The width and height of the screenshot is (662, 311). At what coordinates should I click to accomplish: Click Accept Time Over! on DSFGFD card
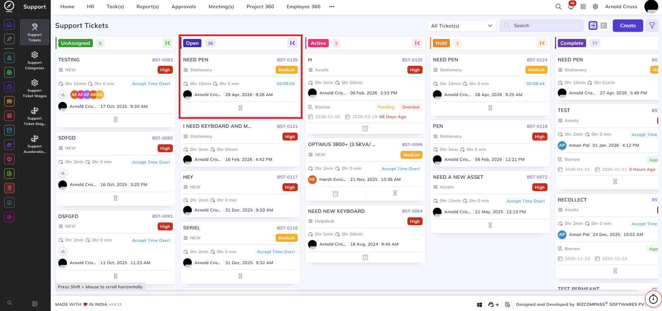coord(151,240)
